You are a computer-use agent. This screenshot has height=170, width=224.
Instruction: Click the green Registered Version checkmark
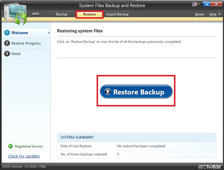[10, 146]
